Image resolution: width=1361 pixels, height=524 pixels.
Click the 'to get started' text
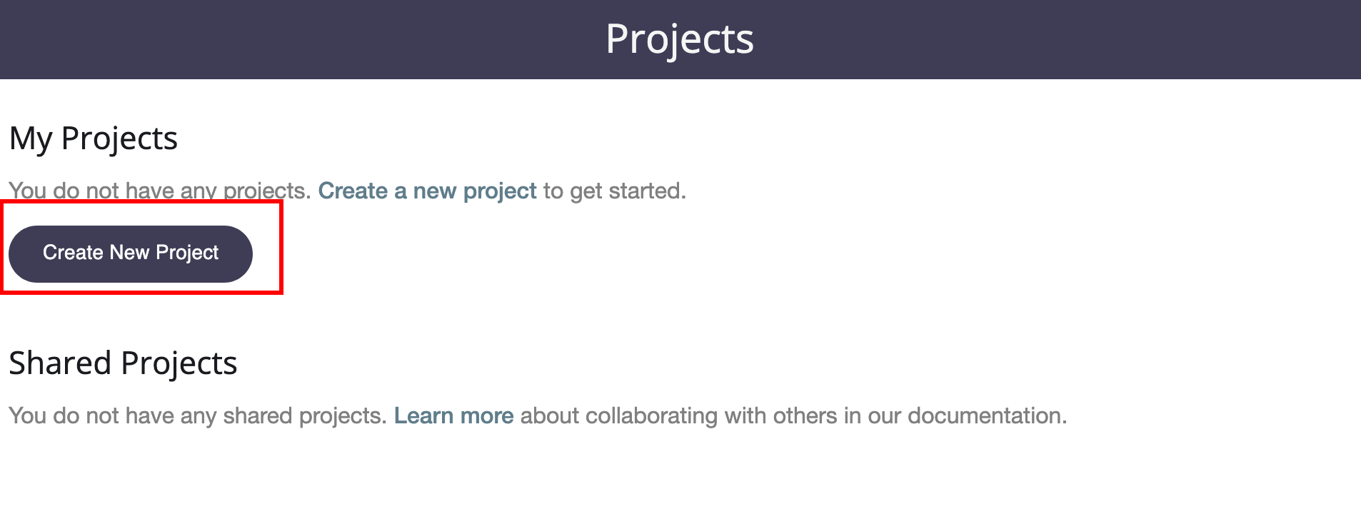click(x=614, y=191)
